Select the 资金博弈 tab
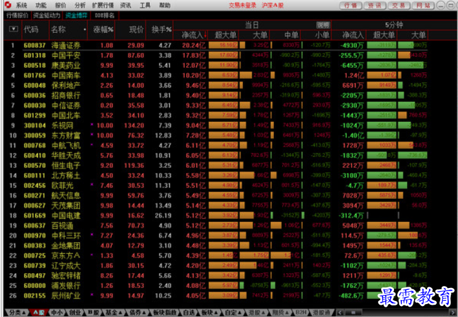Image resolution: width=458 pixels, height=317 pixels. point(76,15)
